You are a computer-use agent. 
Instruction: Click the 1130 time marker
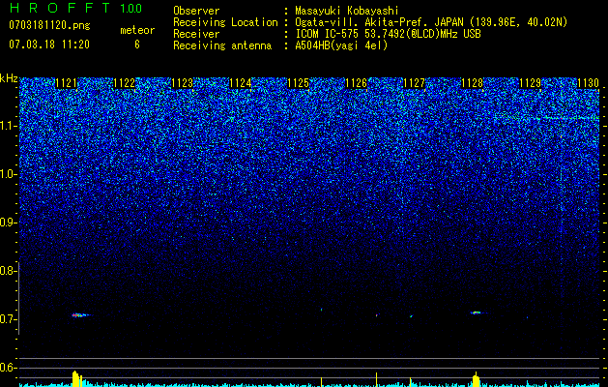[589, 83]
